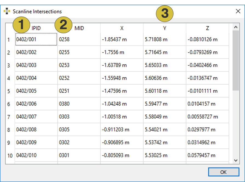
Task: Close the Scanline Intersections dialog
Action: 238,11
